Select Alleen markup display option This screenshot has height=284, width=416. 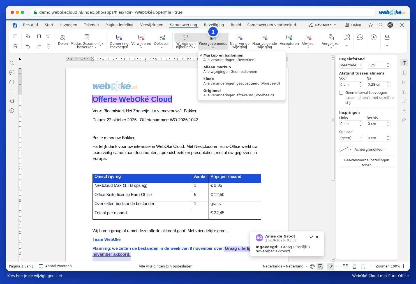(242, 69)
